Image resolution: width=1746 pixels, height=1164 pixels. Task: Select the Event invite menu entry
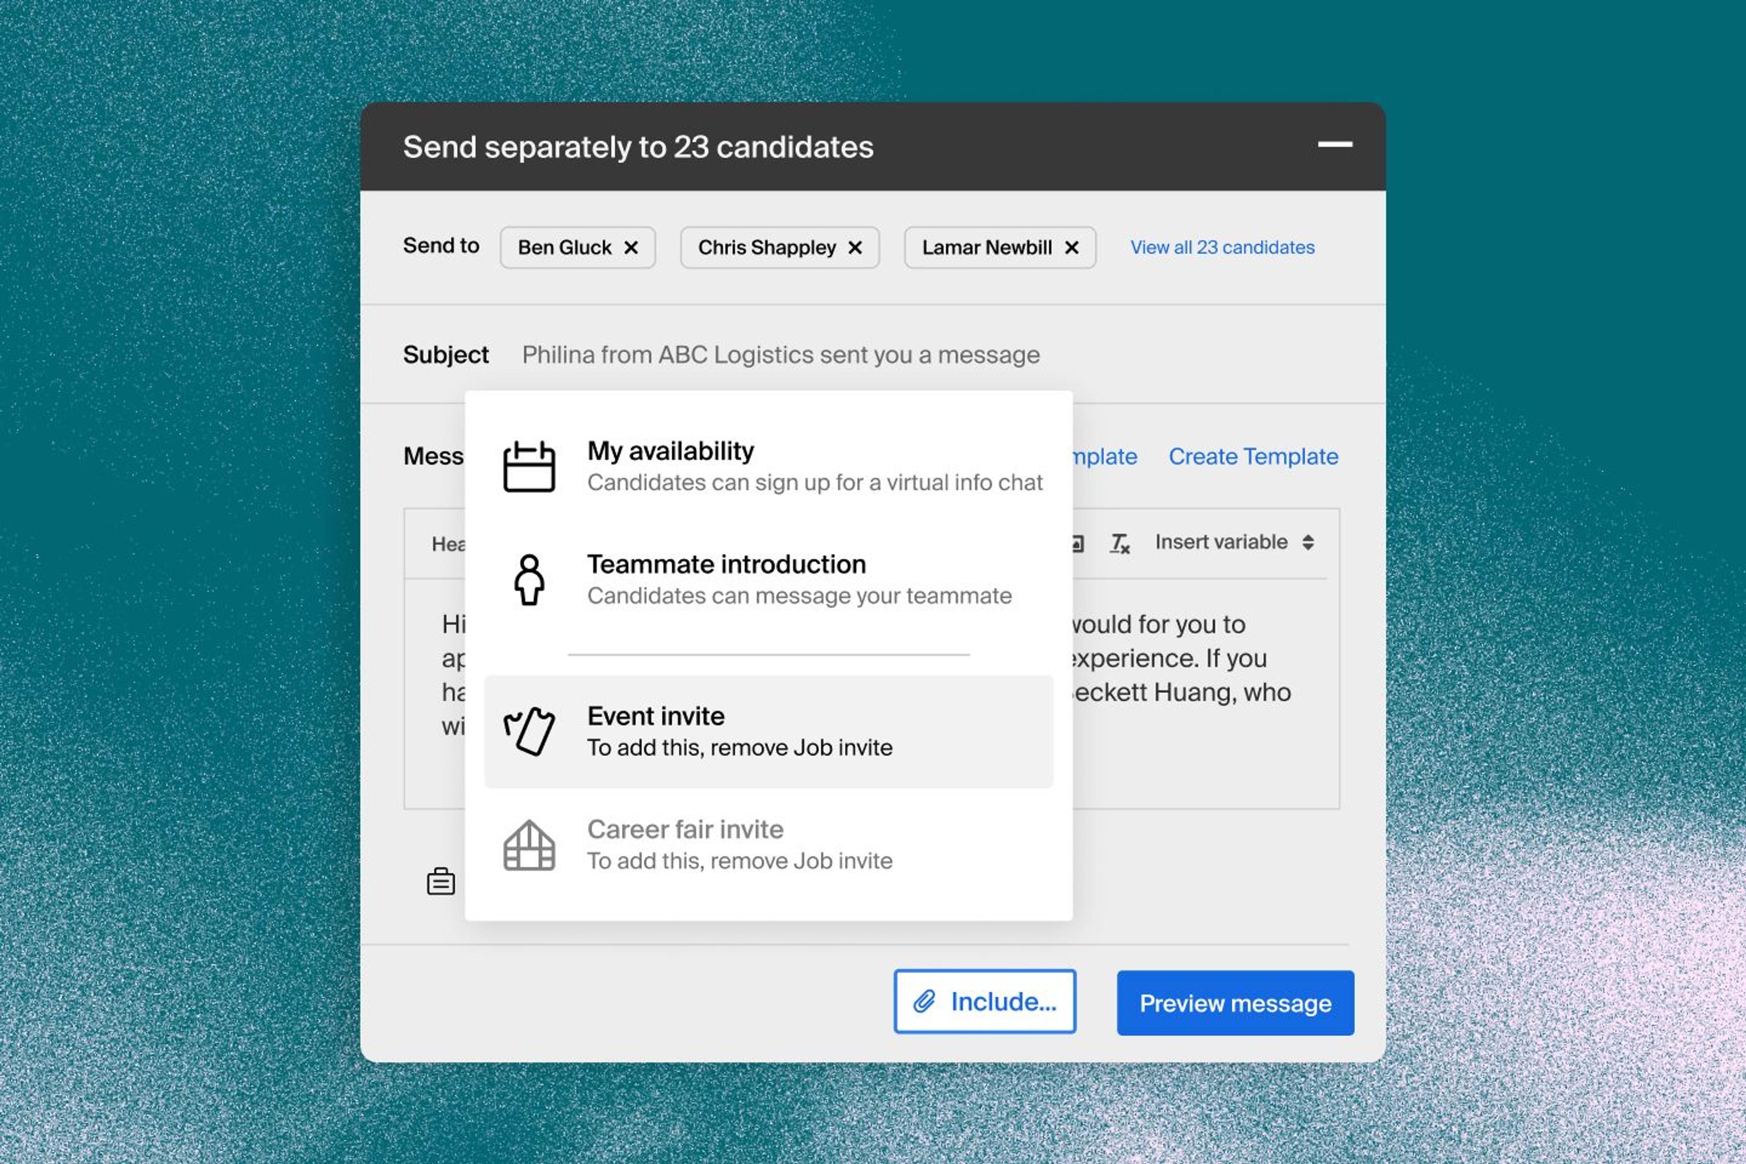[x=768, y=731]
